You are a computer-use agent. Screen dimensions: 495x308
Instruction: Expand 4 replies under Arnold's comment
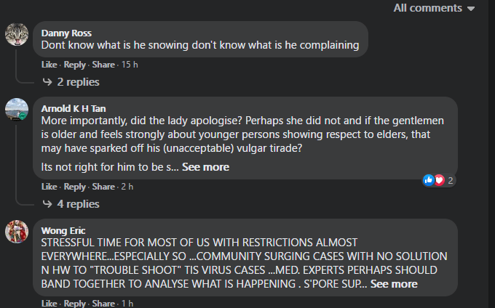click(x=71, y=204)
